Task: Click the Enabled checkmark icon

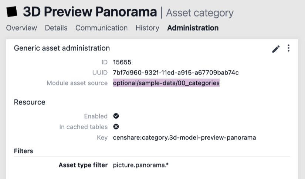Action: [116, 116]
